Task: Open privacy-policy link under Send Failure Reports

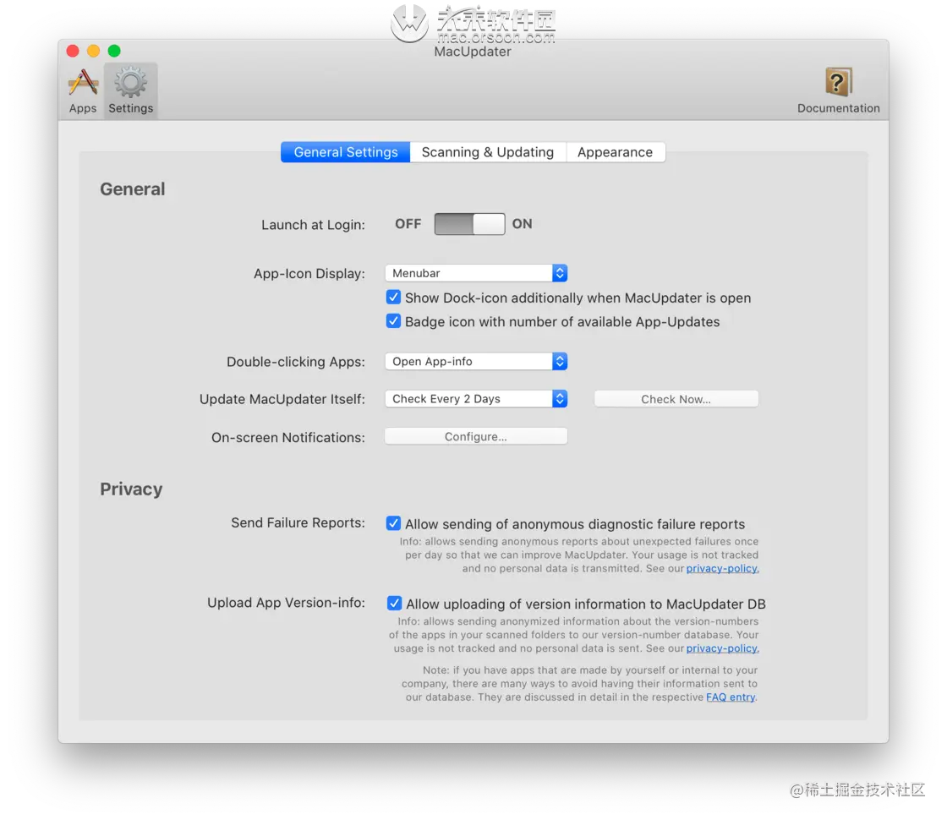Action: [x=722, y=568]
